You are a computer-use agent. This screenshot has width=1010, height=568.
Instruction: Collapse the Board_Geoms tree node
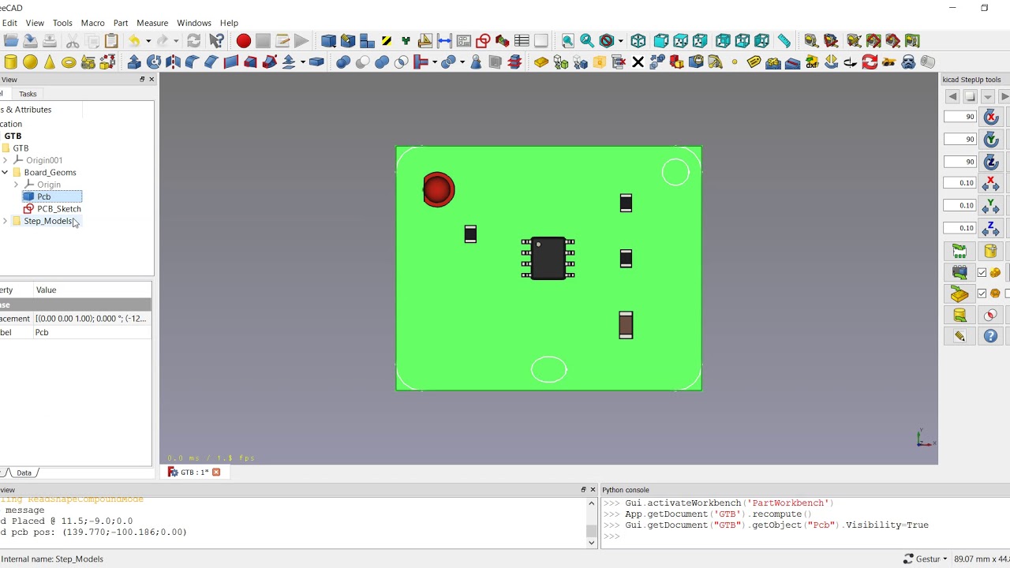click(6, 172)
